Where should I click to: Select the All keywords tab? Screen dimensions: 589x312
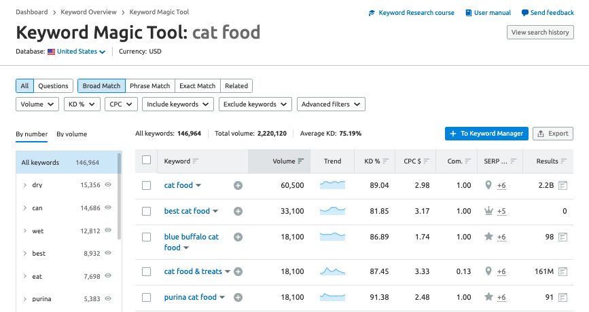pos(24,86)
